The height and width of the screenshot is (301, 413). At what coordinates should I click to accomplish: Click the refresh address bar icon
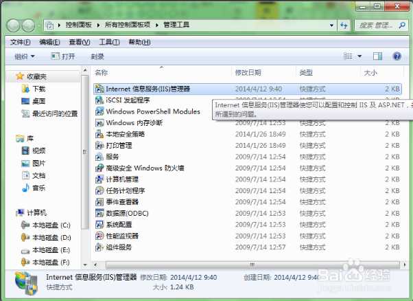pyautogui.click(x=344, y=25)
